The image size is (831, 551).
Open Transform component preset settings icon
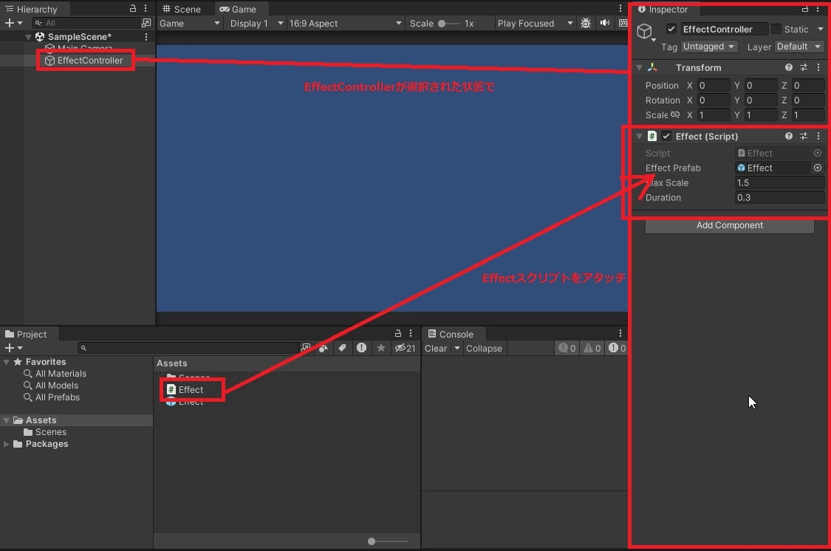click(804, 67)
